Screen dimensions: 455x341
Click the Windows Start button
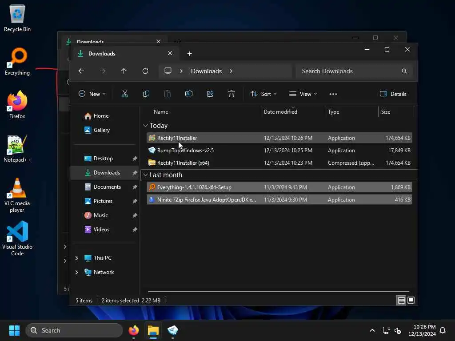point(14,330)
